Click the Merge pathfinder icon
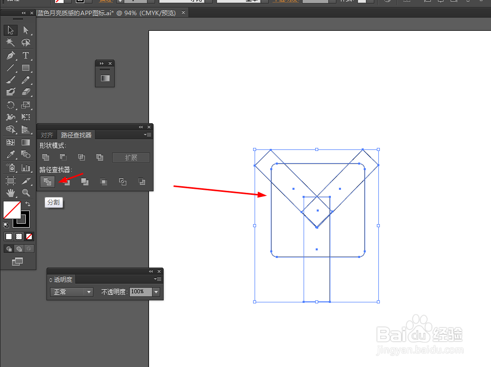Viewport: 491px width, 367px height. pos(84,181)
